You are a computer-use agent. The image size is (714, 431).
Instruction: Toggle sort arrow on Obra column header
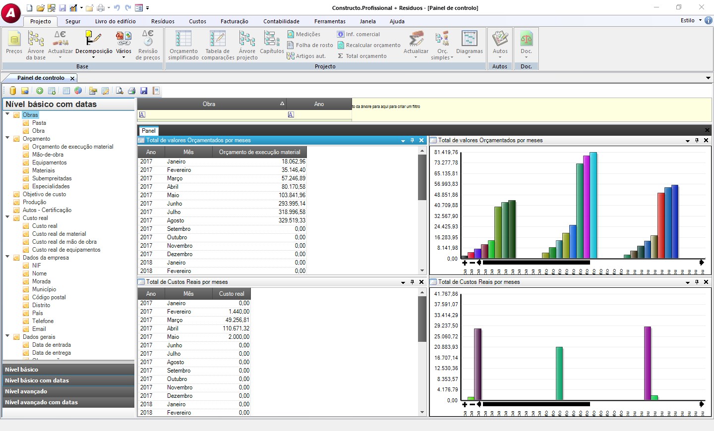282,104
